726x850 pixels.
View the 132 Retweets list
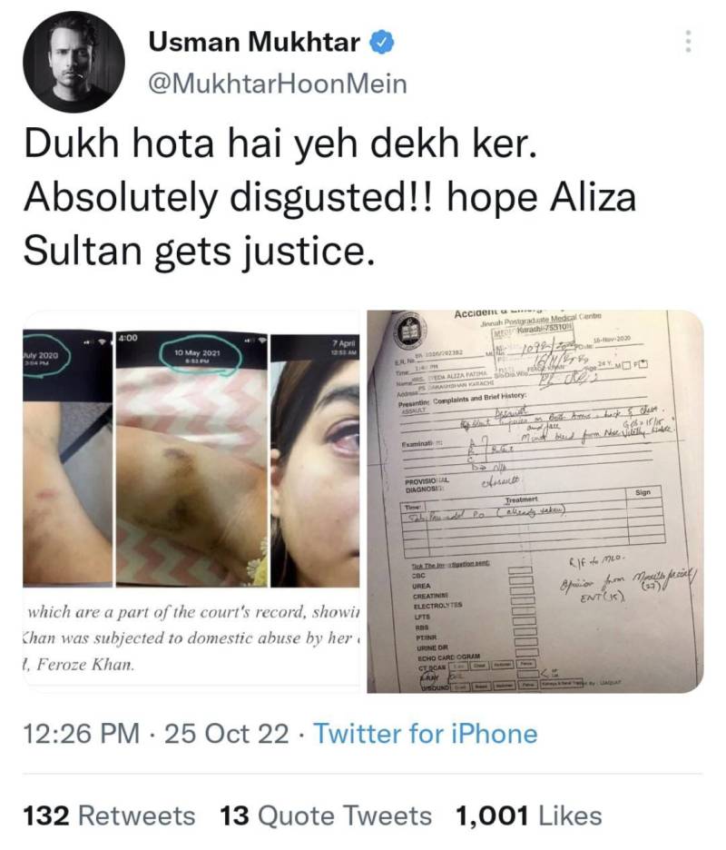pos(109,815)
